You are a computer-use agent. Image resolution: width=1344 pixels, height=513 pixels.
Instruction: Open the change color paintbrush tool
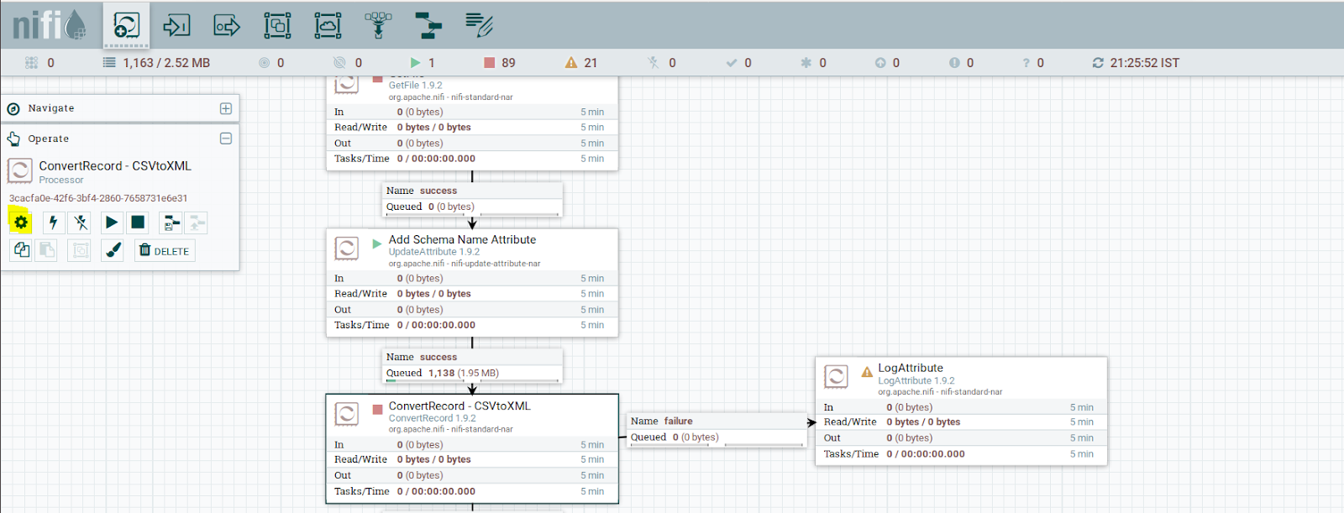[x=113, y=250]
